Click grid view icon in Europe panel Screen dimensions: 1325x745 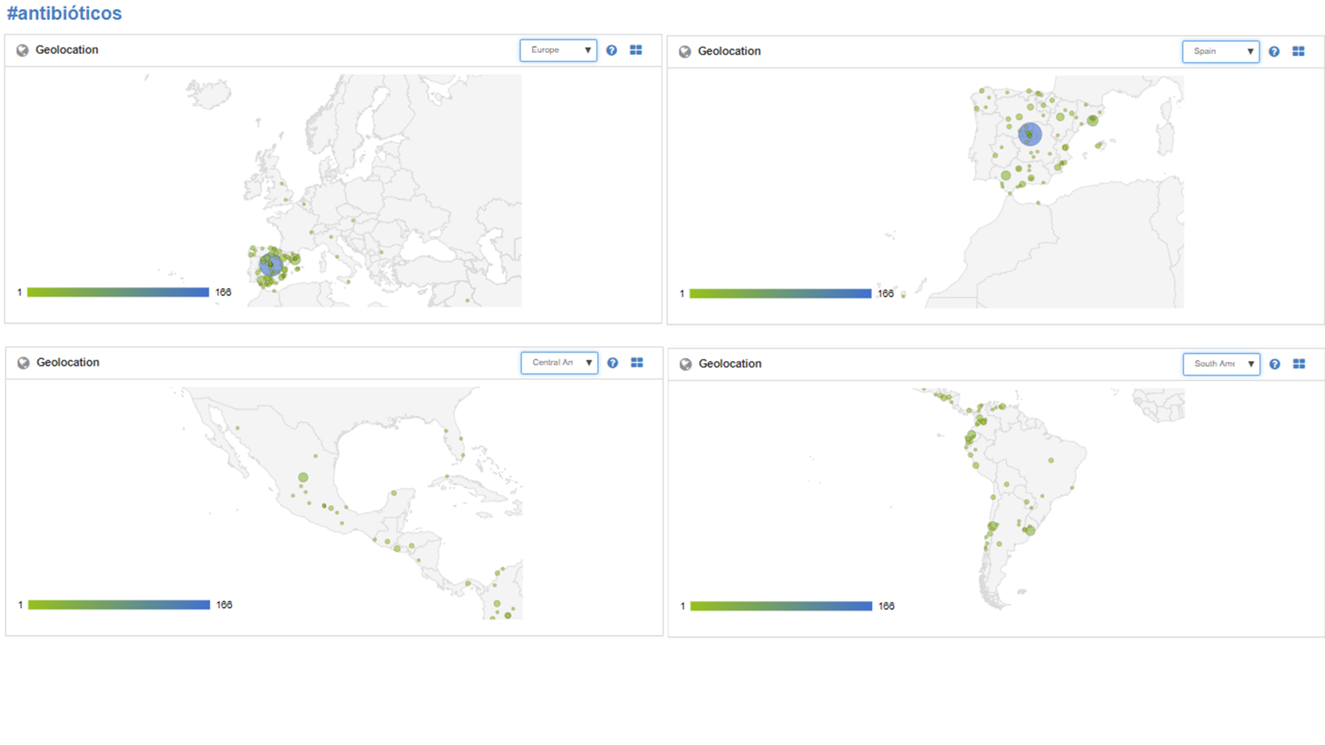[x=636, y=50]
